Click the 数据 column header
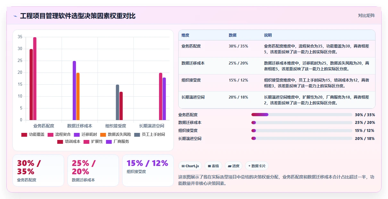388x199 pixels. [x=232, y=35]
